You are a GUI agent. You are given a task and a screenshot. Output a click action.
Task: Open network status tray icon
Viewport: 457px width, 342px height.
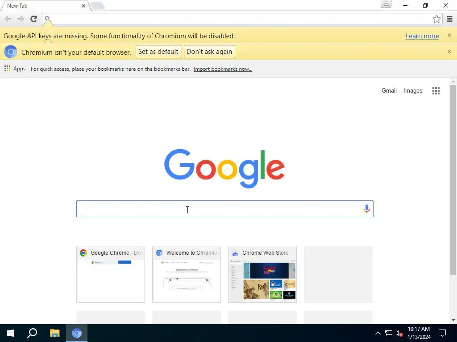point(389,333)
